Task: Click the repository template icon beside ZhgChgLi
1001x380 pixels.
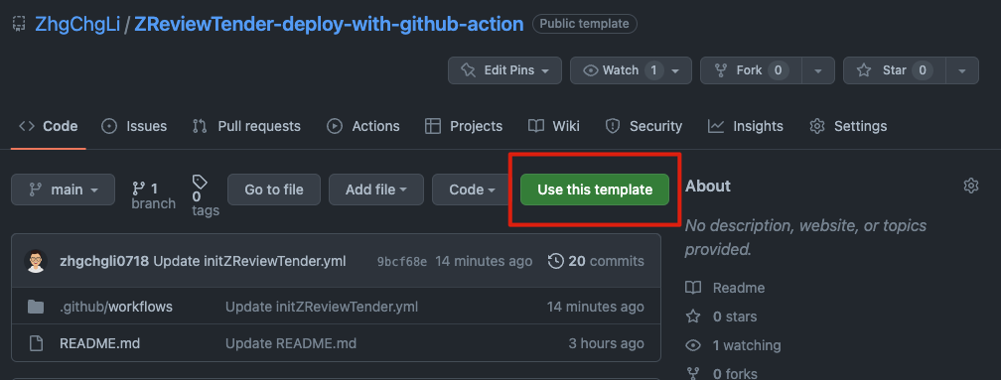Action: tap(19, 24)
